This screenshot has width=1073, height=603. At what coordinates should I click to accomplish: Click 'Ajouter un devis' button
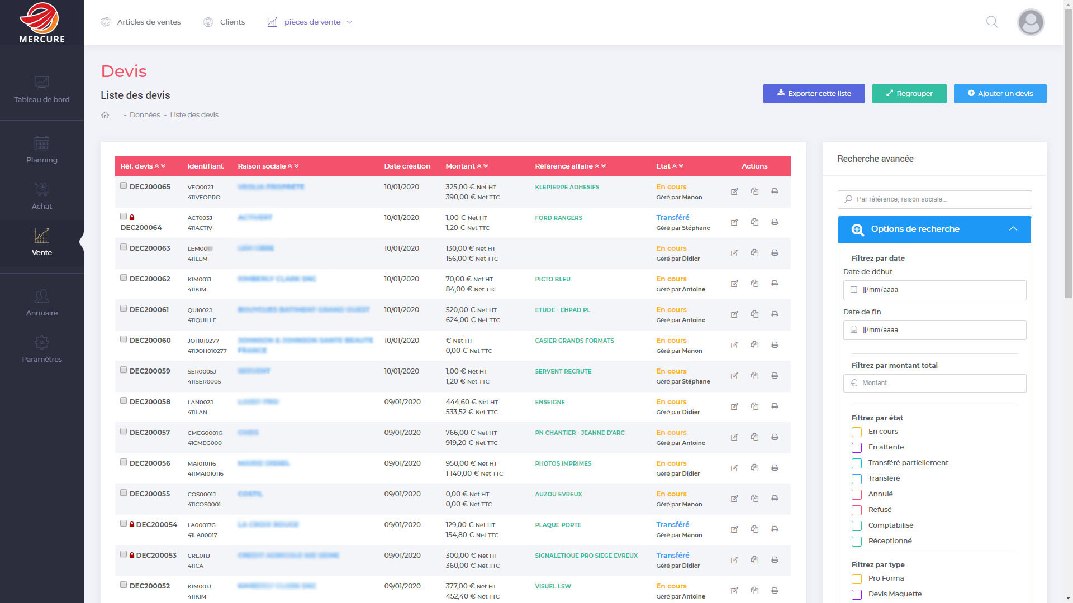[x=999, y=94]
